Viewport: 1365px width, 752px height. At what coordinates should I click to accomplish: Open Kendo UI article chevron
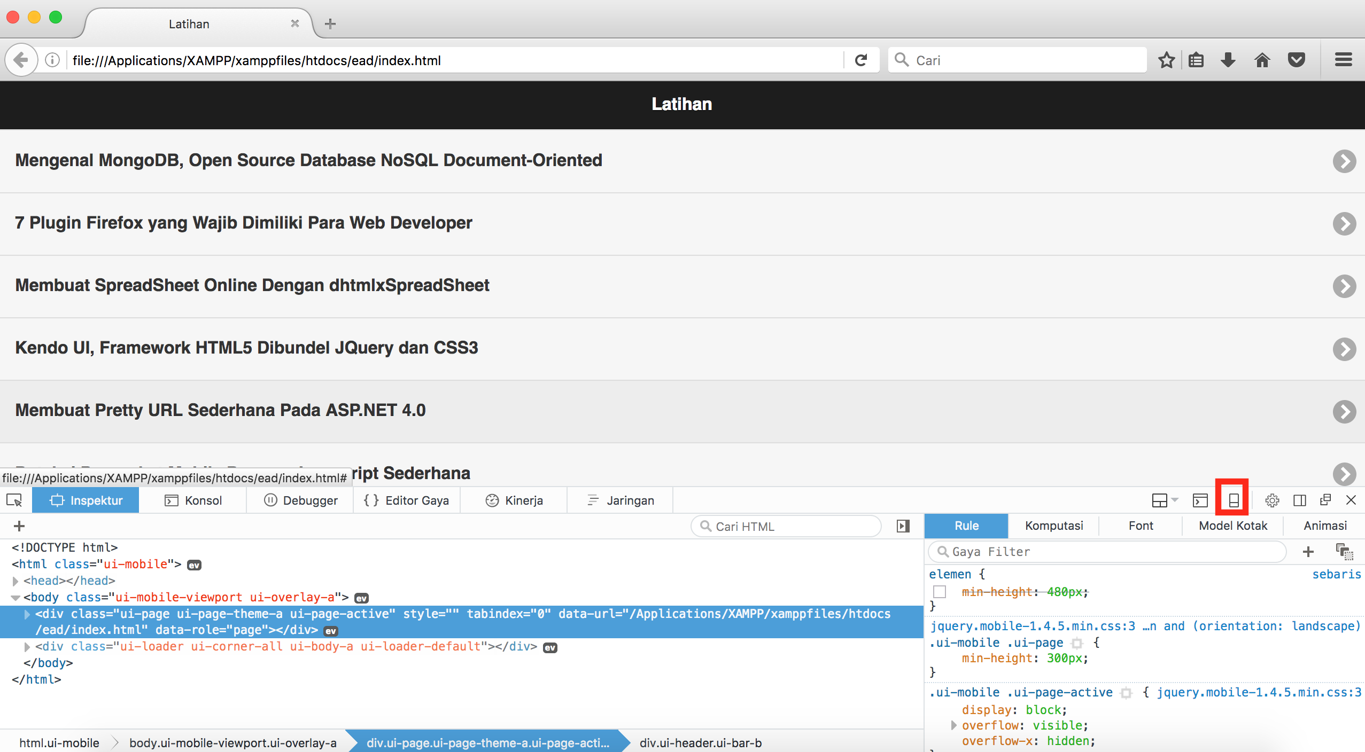click(x=1344, y=349)
